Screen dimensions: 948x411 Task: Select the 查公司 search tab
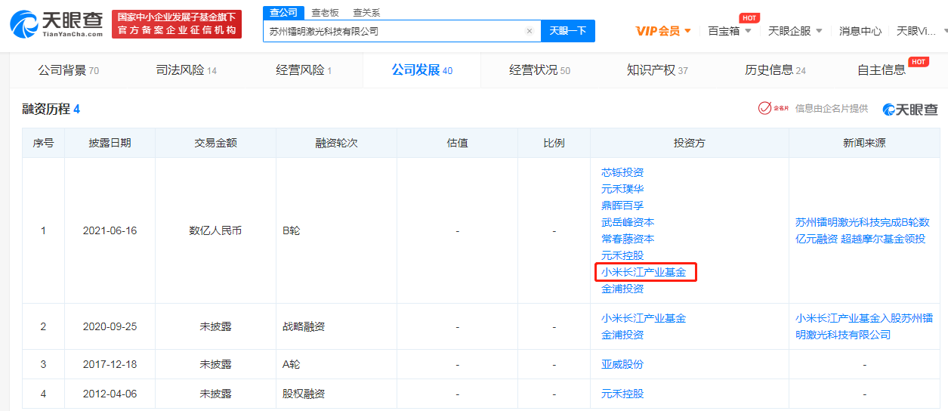[x=284, y=13]
